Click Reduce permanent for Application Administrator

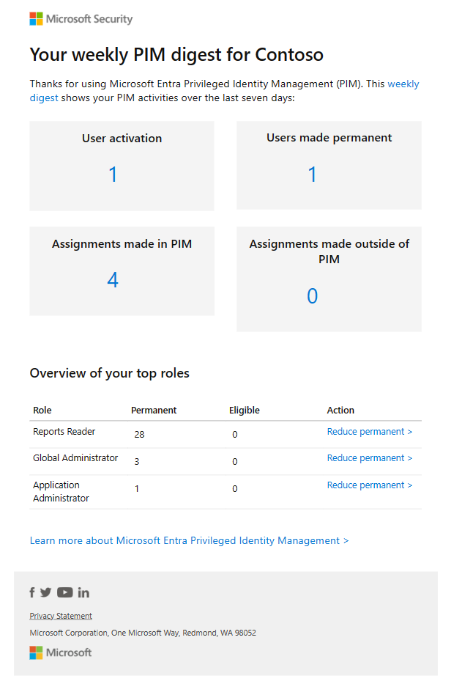coord(369,485)
